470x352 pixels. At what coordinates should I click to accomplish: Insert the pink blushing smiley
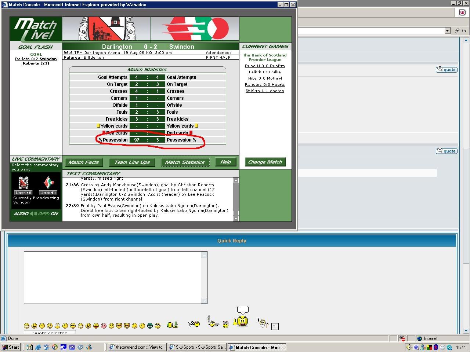104,326
